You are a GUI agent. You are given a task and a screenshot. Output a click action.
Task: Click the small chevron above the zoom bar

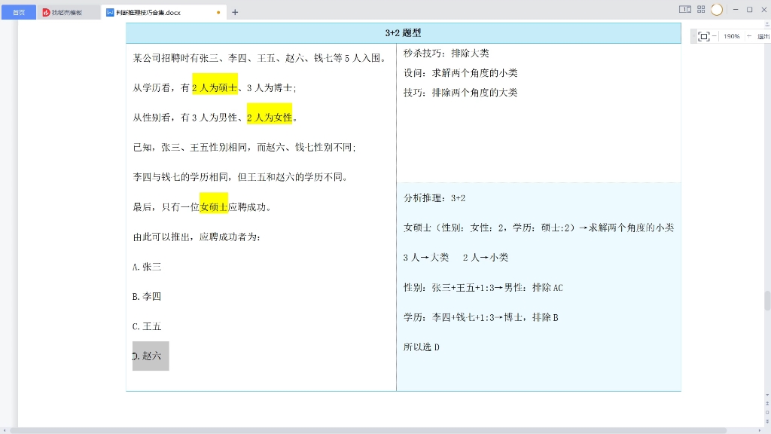coord(767,23)
